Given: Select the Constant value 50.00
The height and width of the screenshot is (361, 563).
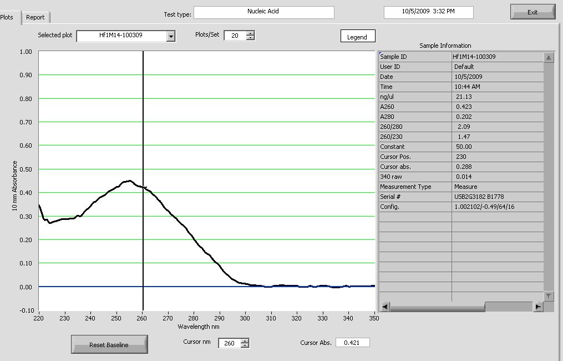Looking at the screenshot, I should (x=464, y=147).
